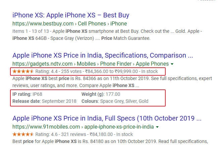Screen dimensions: 218x145
Task: Expand the dropdown arrow beside the NDTV URL
Action: coord(172,64)
